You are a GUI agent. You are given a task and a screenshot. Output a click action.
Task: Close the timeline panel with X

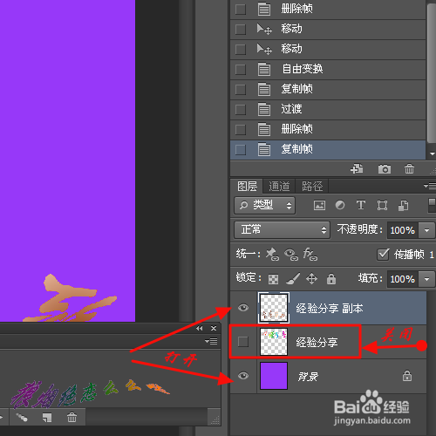[x=214, y=328]
